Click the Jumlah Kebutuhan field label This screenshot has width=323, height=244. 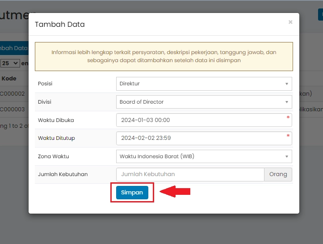coord(63,174)
